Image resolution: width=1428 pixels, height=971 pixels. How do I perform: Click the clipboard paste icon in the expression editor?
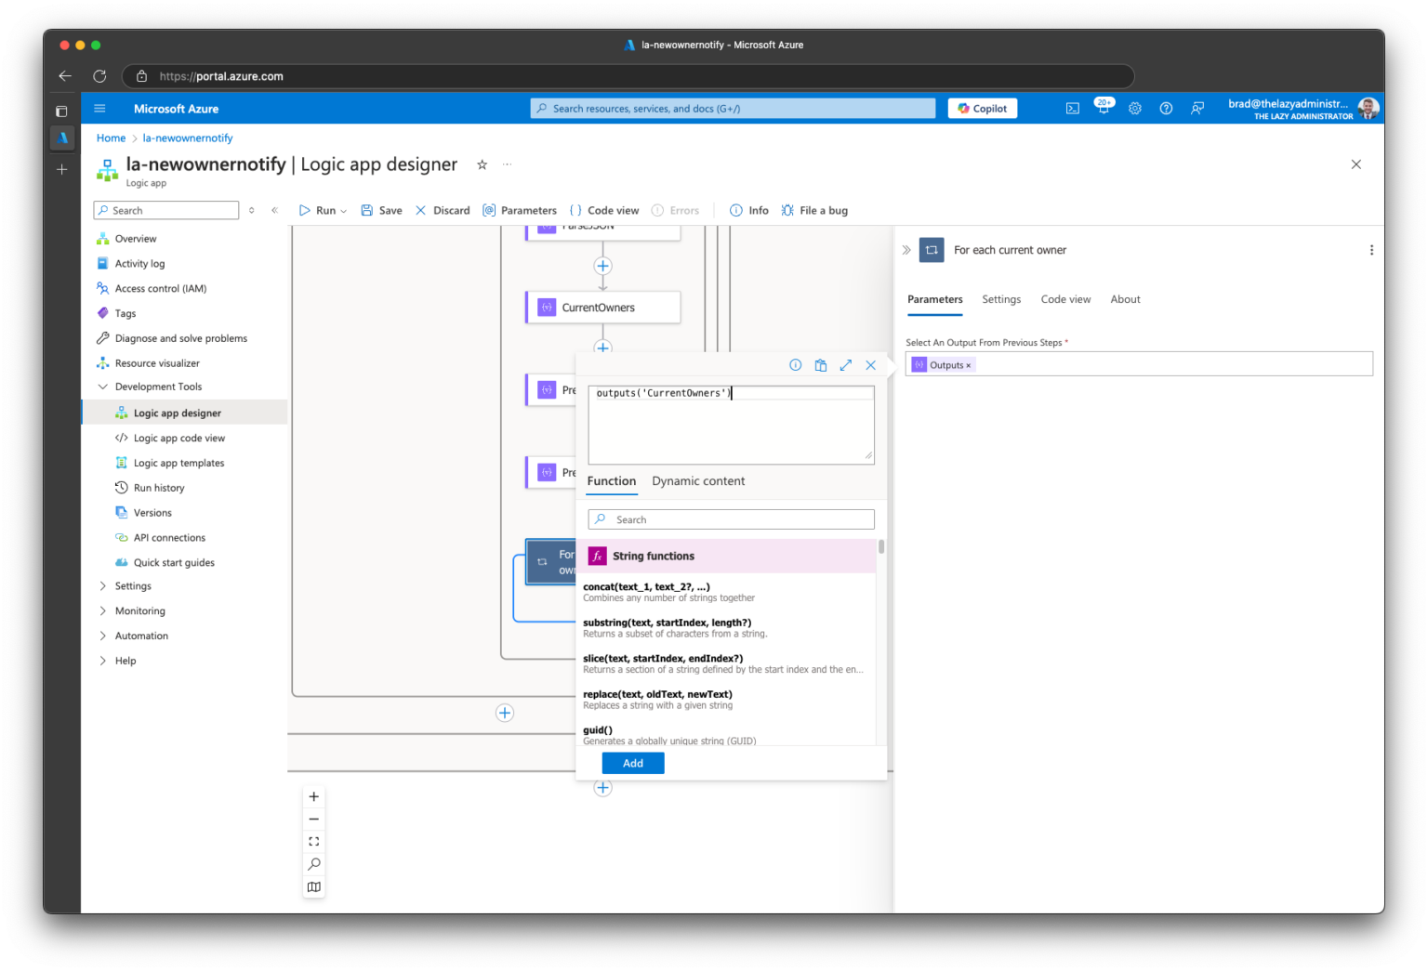coord(821,365)
